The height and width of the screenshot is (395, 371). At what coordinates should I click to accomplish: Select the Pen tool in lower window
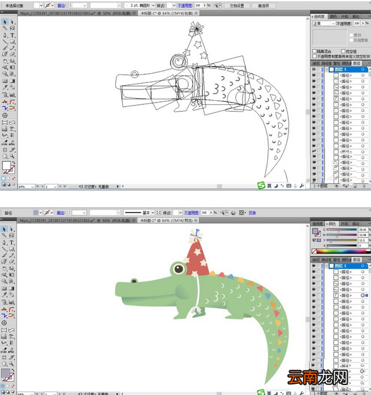tap(4, 242)
